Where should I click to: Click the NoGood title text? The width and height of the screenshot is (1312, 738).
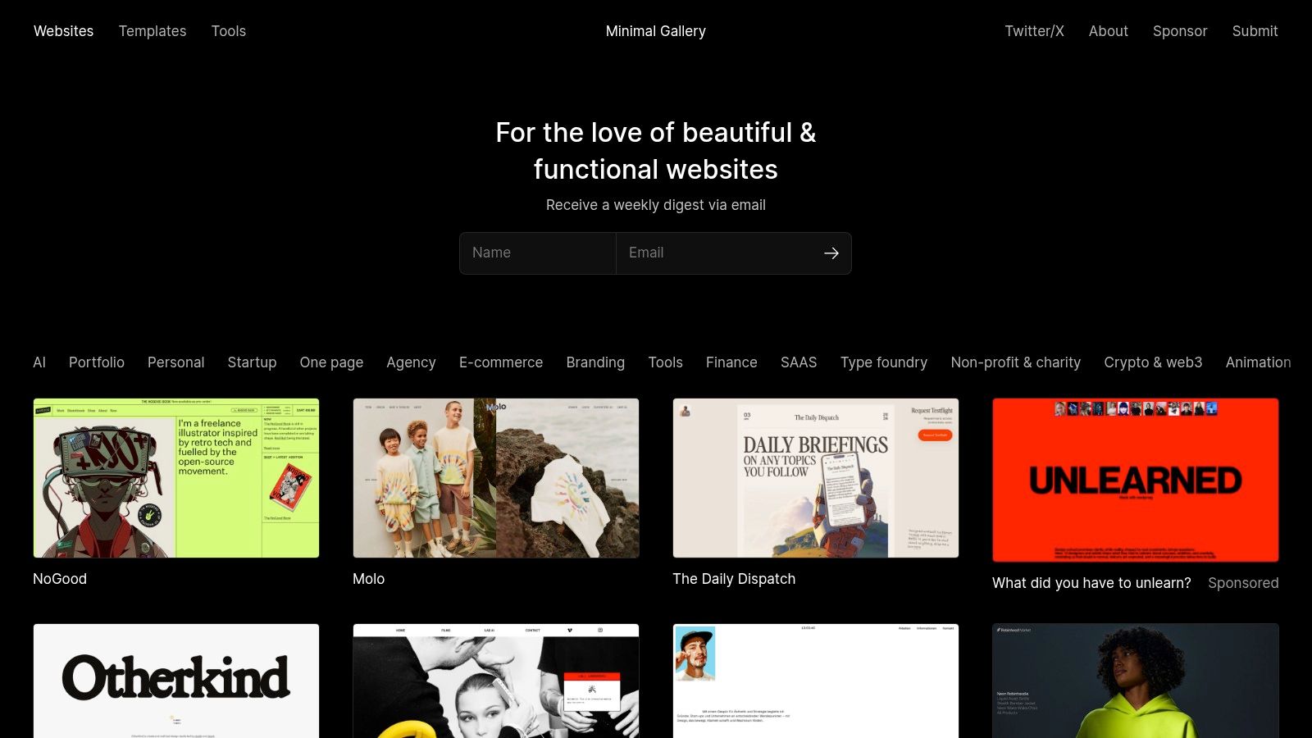coord(60,579)
